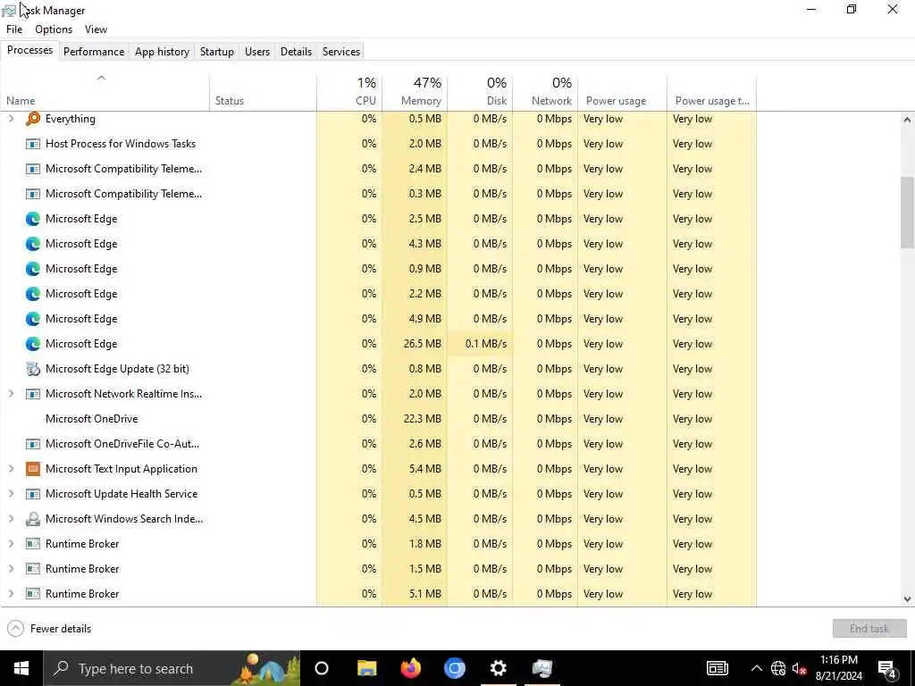The width and height of the screenshot is (915, 686).
Task: Click the Microsoft Edge Update (32 bit) icon
Action: point(33,369)
